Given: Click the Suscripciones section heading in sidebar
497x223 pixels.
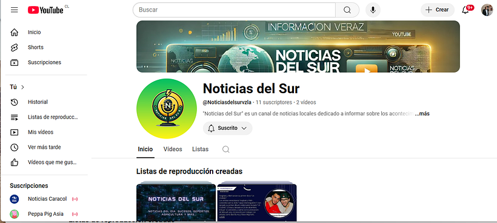Looking at the screenshot, I should (29, 186).
